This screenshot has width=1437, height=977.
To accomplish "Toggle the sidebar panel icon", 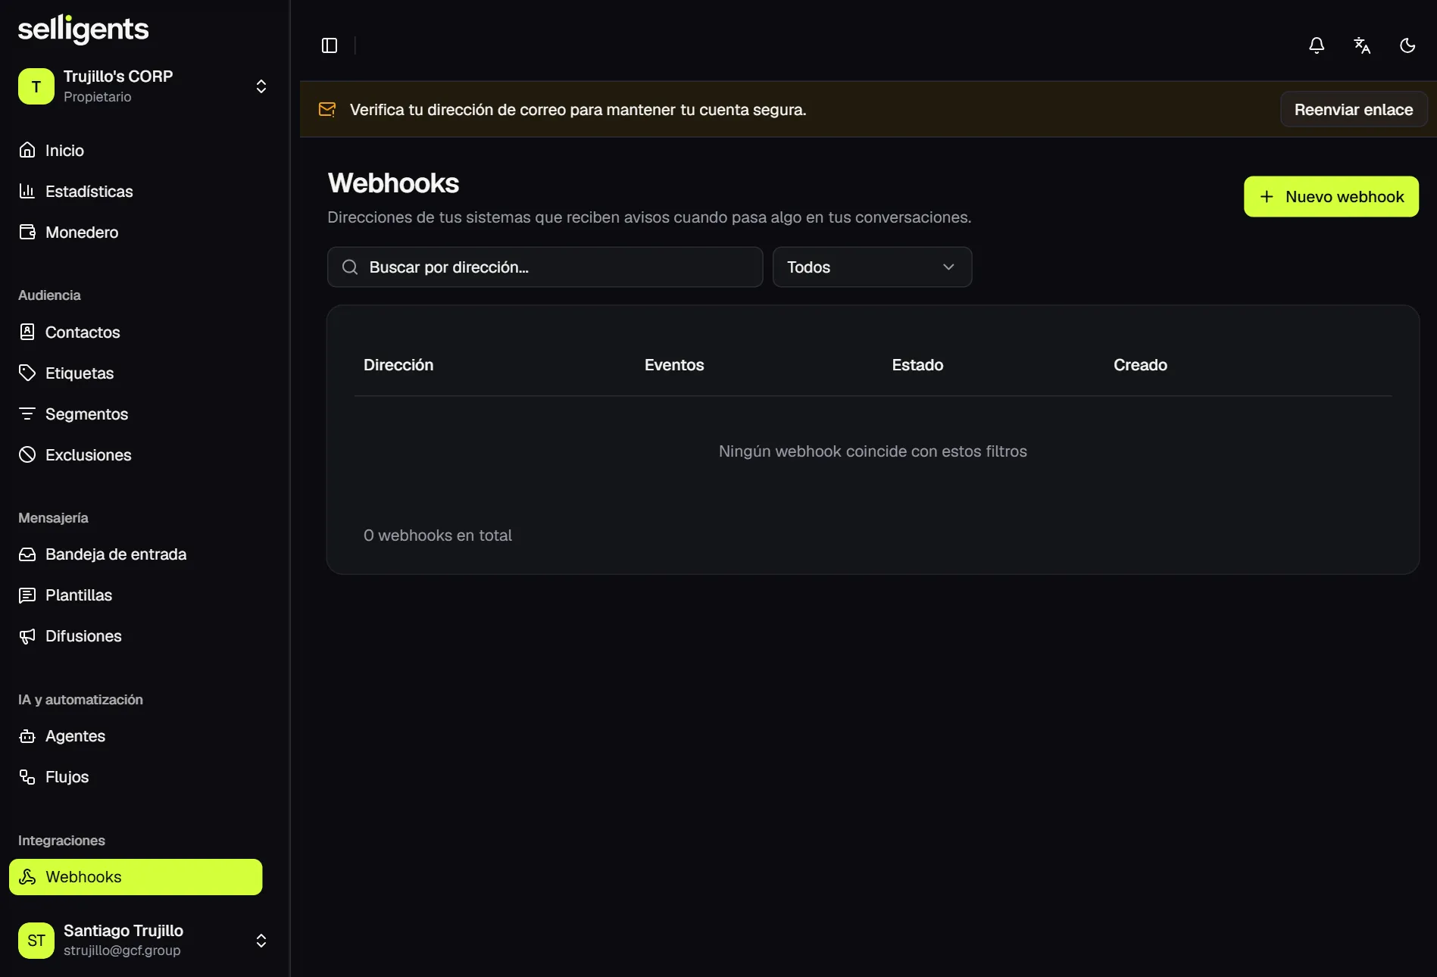I will [x=329, y=45].
